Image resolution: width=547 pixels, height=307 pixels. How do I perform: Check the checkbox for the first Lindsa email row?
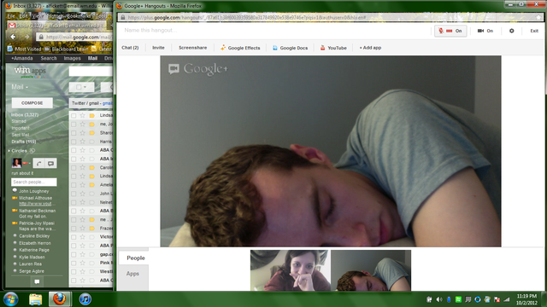click(x=74, y=115)
